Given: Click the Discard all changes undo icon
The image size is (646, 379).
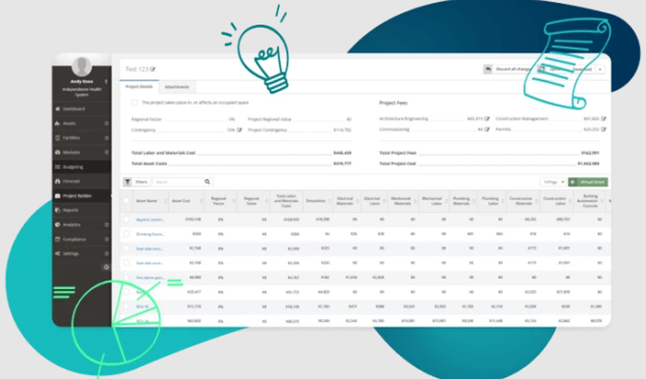Looking at the screenshot, I should point(488,69).
